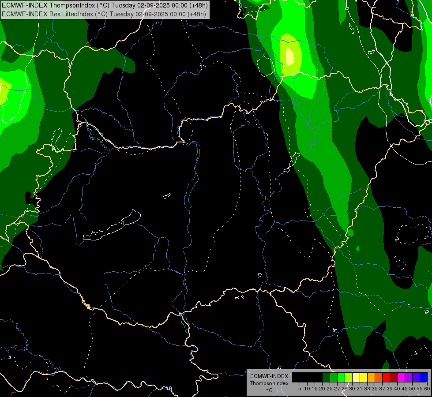The width and height of the screenshot is (432, 397).
Task: Click legend tick value 31
Action: point(360,389)
